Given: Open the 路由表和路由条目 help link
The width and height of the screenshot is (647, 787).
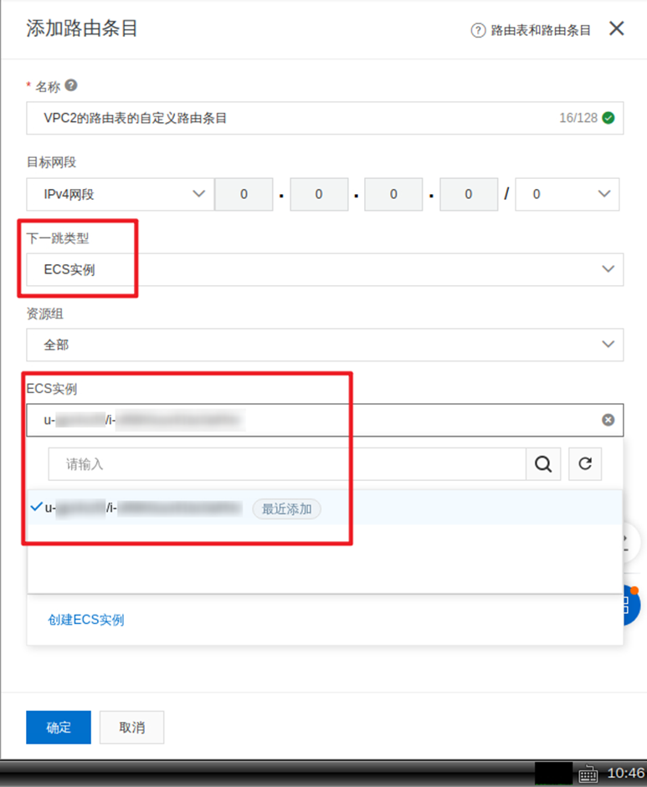Looking at the screenshot, I should pos(541,30).
